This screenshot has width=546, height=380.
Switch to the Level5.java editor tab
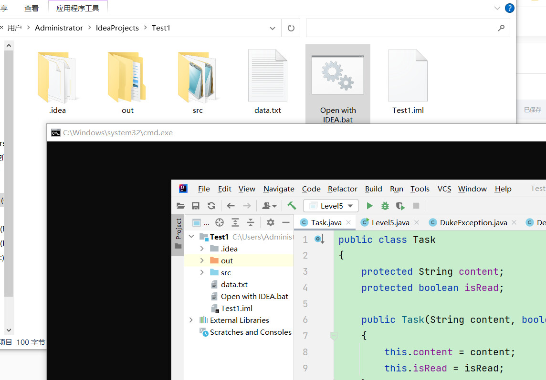390,223
